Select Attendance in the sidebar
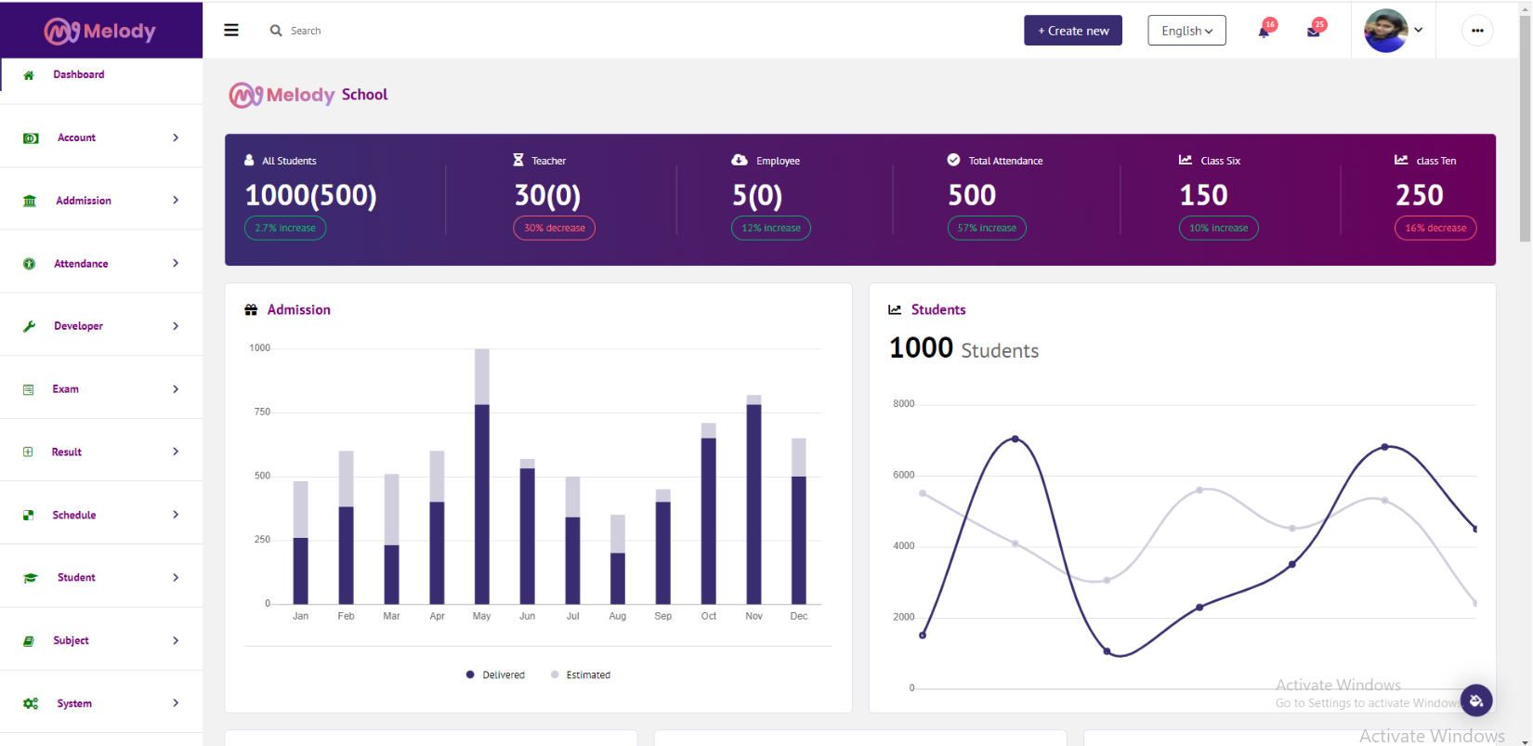Viewport: 1533px width, 746px height. [x=101, y=264]
